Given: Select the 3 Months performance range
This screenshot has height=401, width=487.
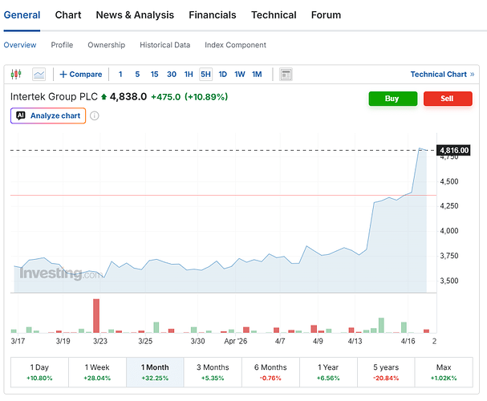Looking at the screenshot, I should pos(213,372).
